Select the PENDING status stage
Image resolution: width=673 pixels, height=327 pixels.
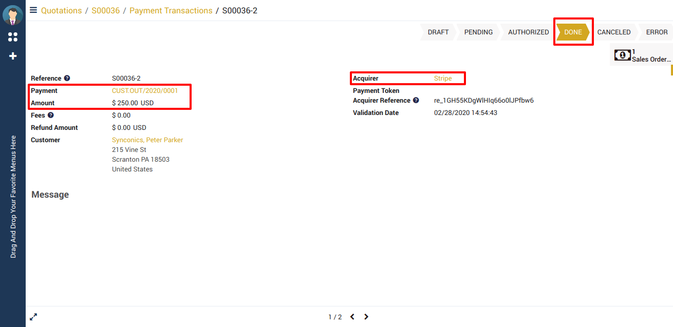pos(478,32)
